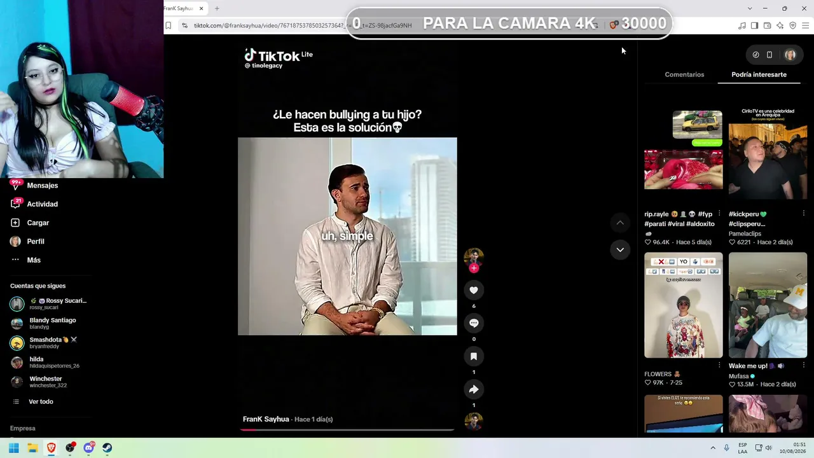Play the rip.rayle suggested video thumbnail
814x458 pixels.
click(684, 150)
